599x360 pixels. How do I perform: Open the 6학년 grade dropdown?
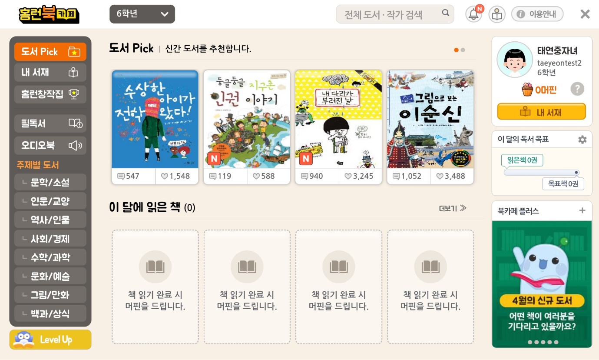pos(142,14)
